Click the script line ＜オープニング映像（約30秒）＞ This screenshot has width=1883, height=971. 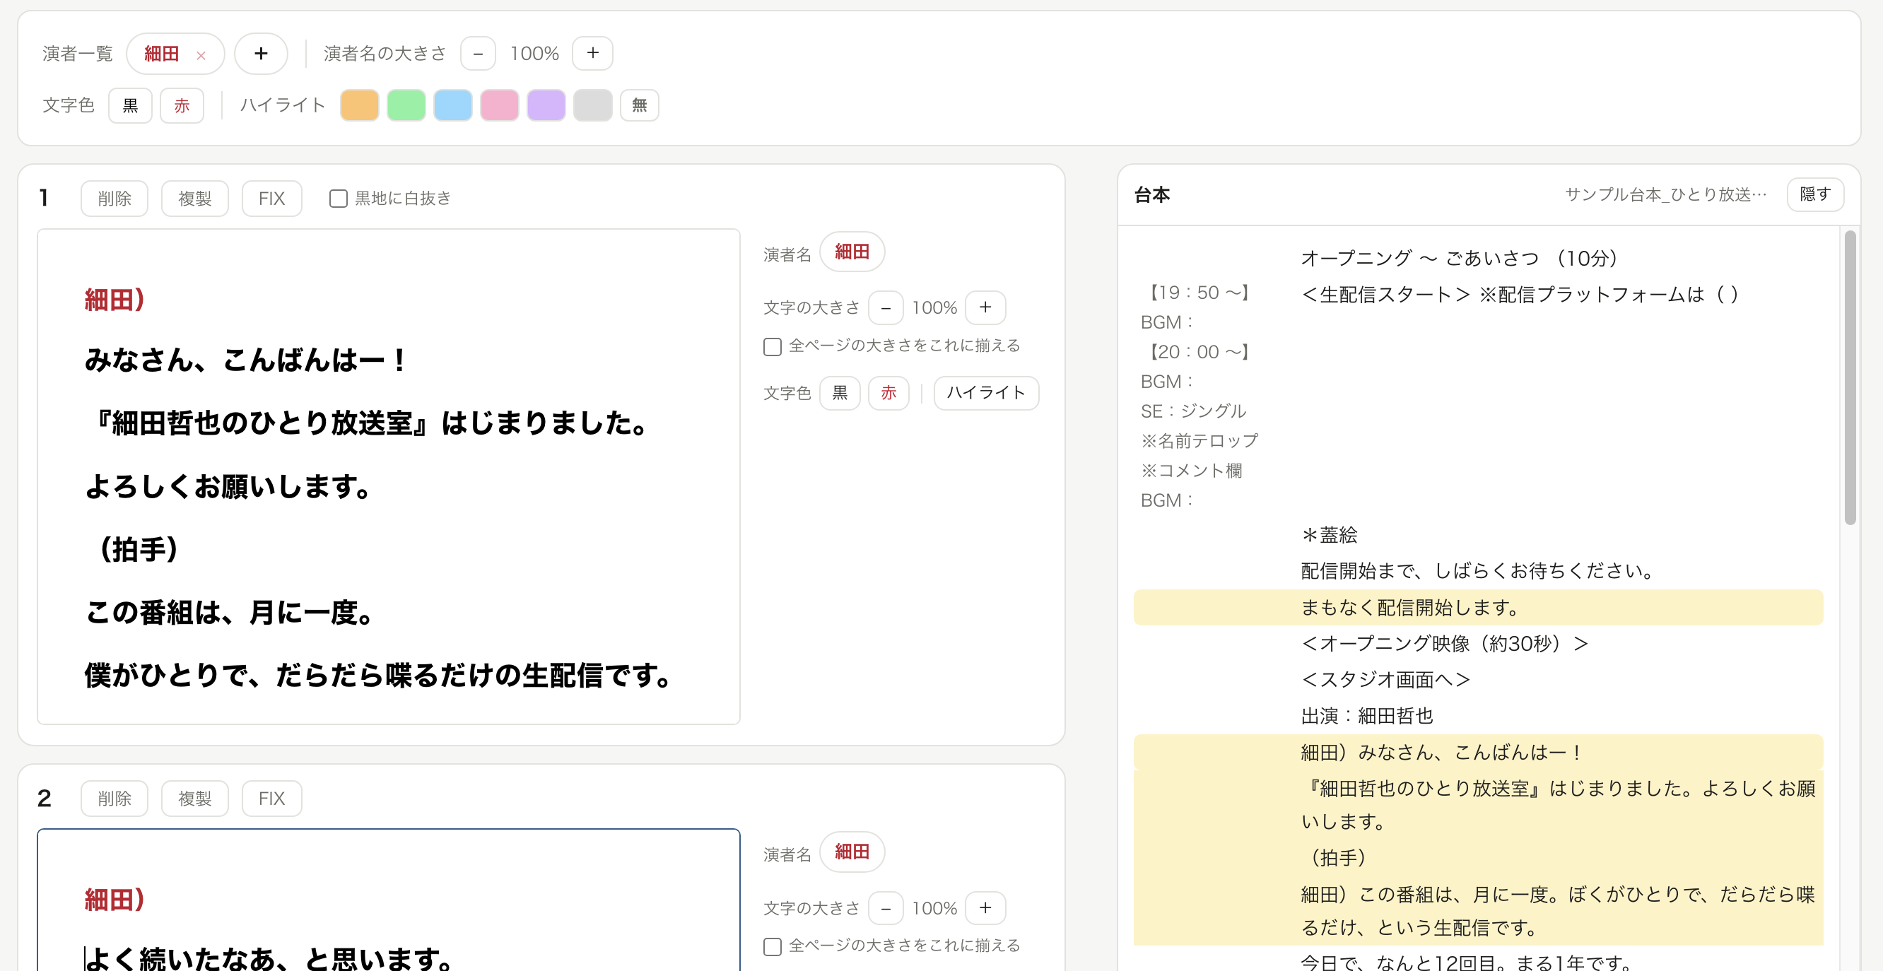click(x=1445, y=644)
